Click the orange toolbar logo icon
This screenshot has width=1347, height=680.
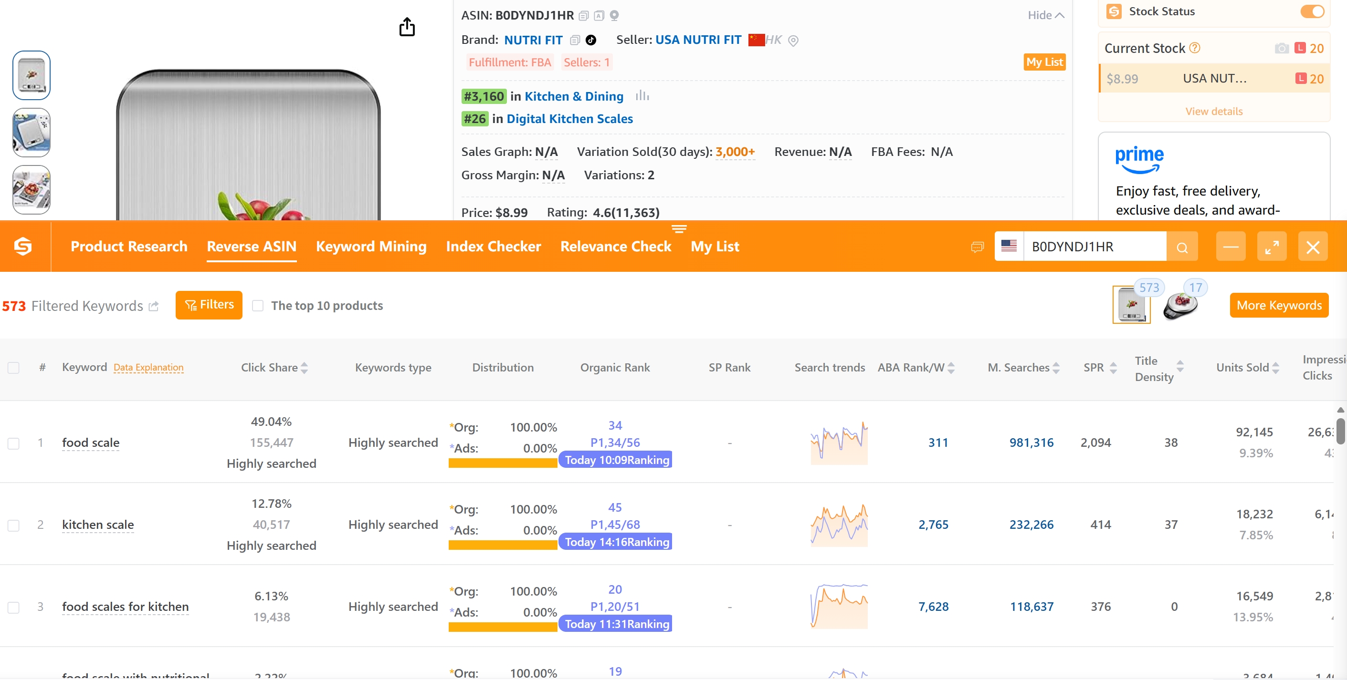(23, 247)
